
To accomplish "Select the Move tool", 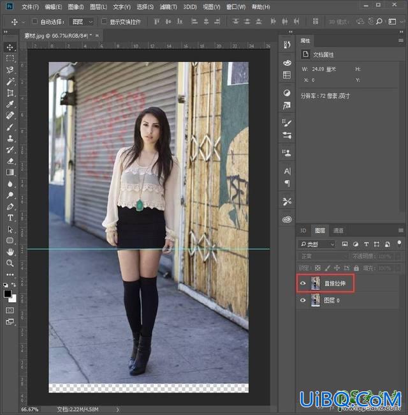I will (x=10, y=47).
